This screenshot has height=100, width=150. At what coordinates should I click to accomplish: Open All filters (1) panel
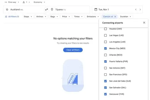pyautogui.click(x=12, y=17)
